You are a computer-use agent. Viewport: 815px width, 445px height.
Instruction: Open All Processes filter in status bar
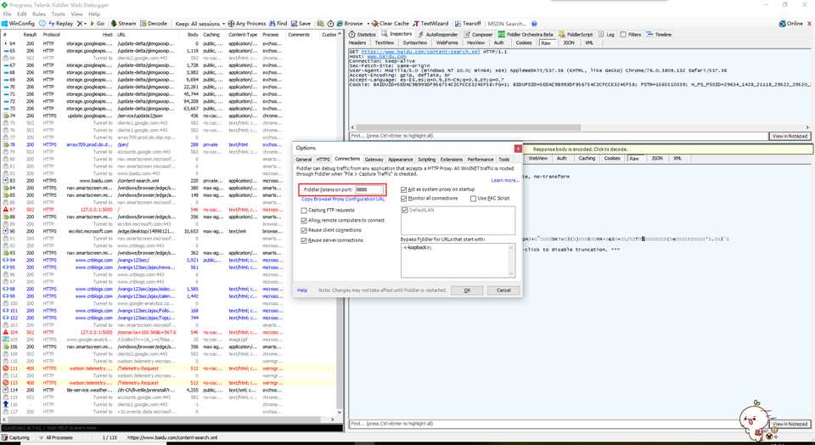tap(56, 437)
